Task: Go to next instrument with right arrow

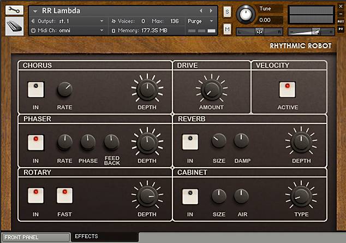Action: coord(211,10)
